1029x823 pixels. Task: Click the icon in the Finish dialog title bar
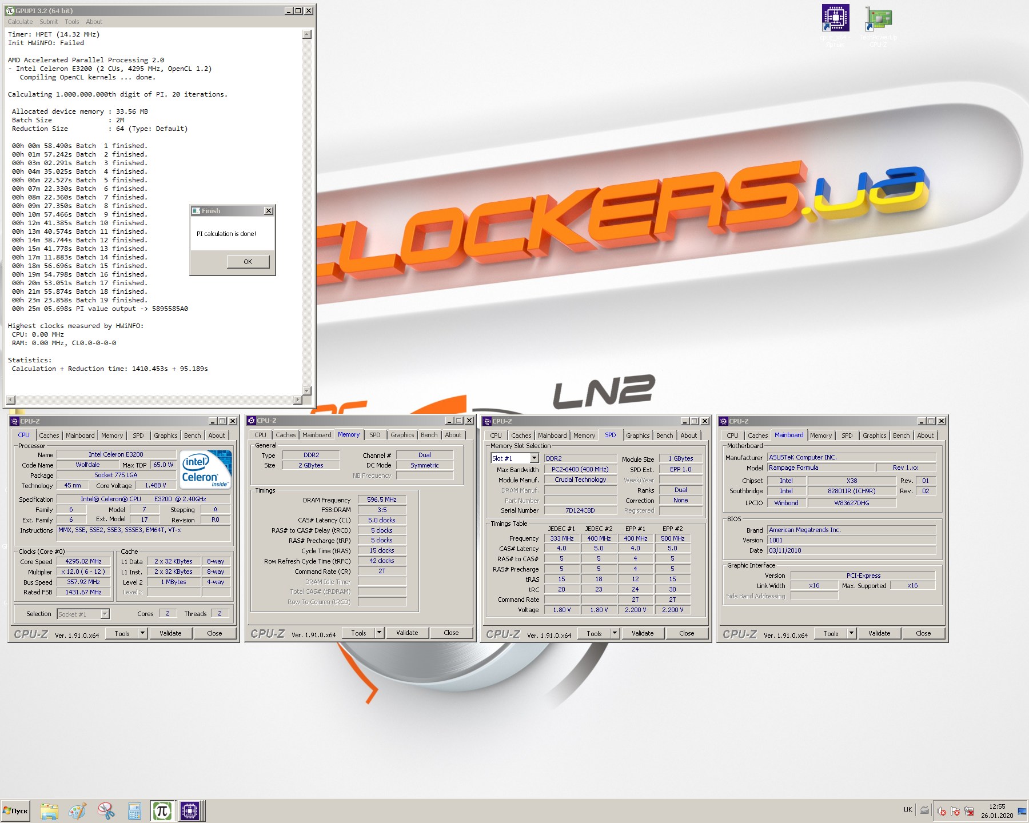(x=196, y=211)
